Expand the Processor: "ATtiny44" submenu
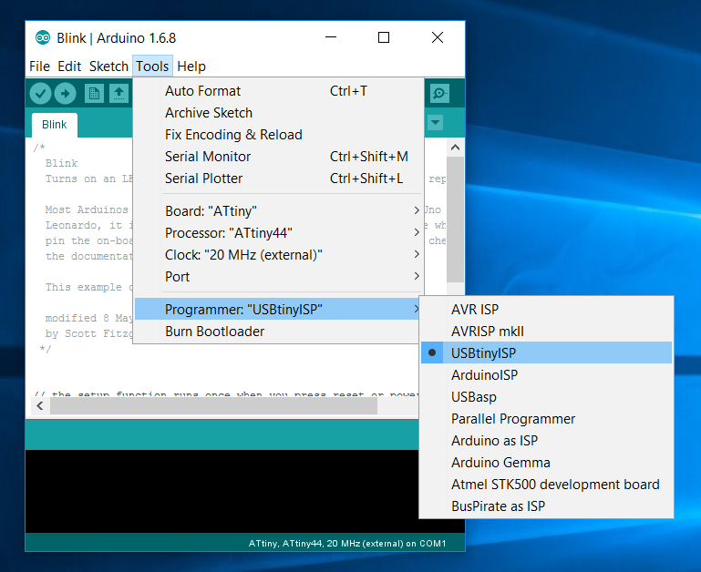Viewport: 701px width, 572px height. [x=279, y=233]
